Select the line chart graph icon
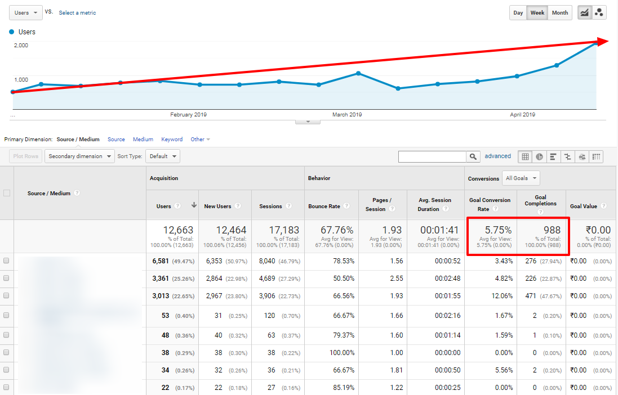This screenshot has width=618, height=395. [585, 12]
